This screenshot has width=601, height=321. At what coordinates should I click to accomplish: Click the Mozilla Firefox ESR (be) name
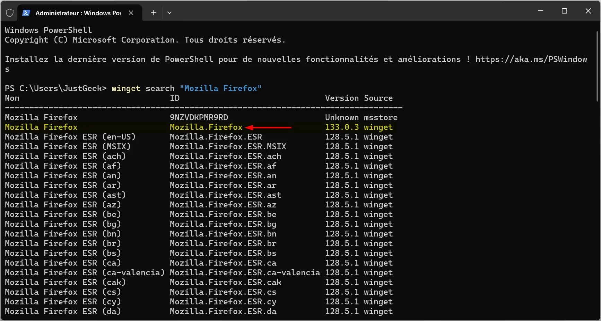tap(63, 214)
